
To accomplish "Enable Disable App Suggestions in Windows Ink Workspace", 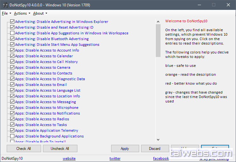I will click(x=12, y=33).
